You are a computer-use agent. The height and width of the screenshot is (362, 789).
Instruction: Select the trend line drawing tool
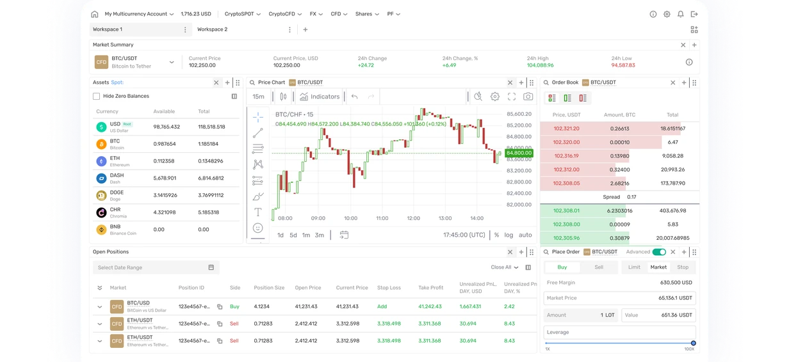click(257, 133)
